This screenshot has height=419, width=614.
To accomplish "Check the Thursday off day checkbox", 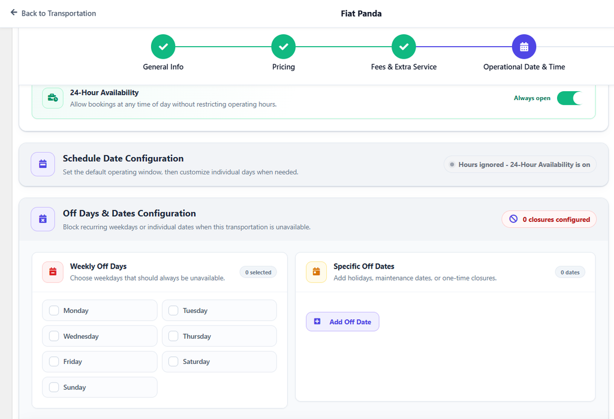I will 173,336.
